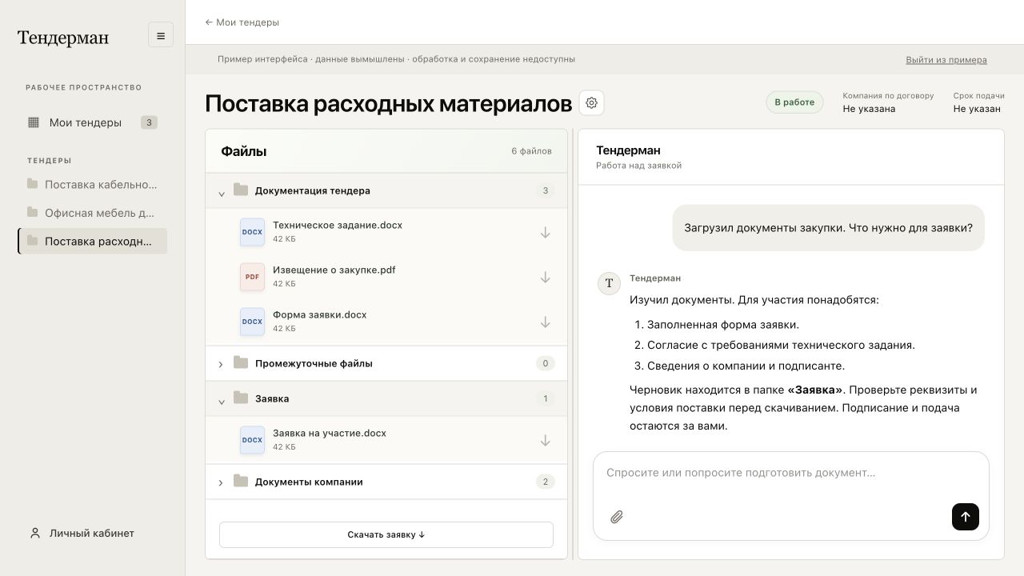Click the Файлы panel heading
Screen dimensions: 1024x576
[244, 151]
